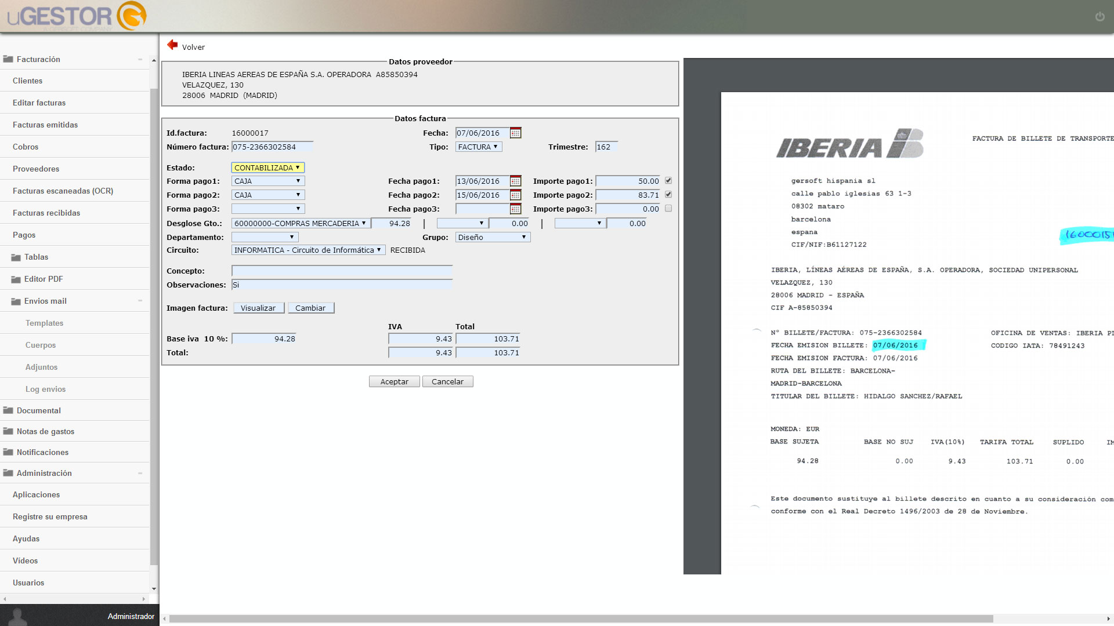Click the Envios mail folder icon

(16, 301)
